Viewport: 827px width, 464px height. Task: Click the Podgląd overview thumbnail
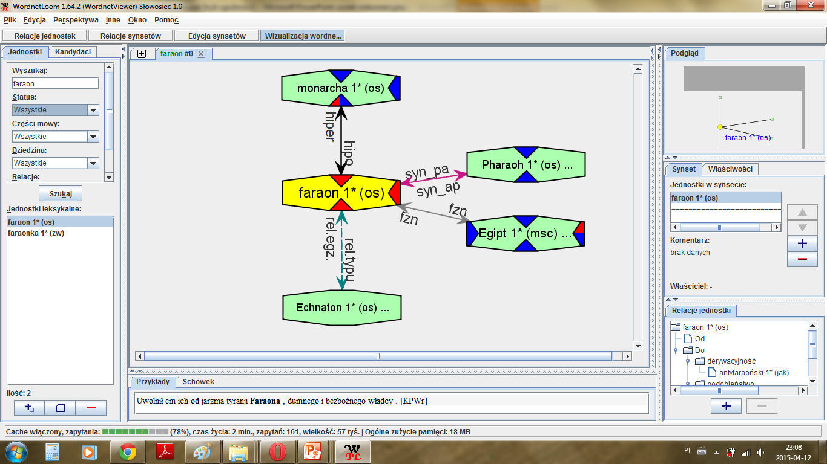click(x=744, y=108)
